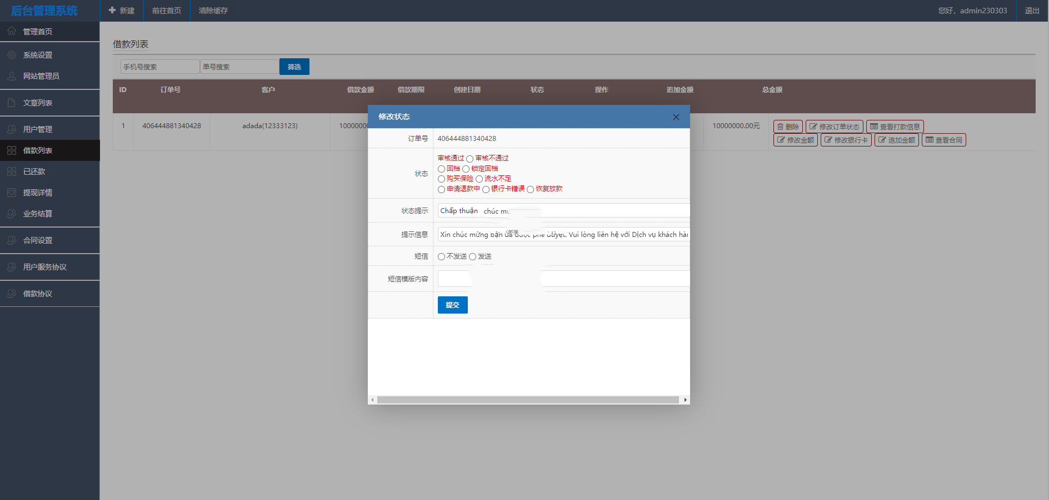
Task: Click 退出 to log out
Action: pyautogui.click(x=1032, y=11)
